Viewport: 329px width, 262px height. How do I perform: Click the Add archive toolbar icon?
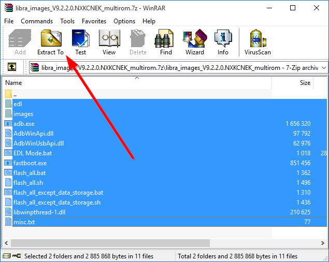pyautogui.click(x=20, y=38)
